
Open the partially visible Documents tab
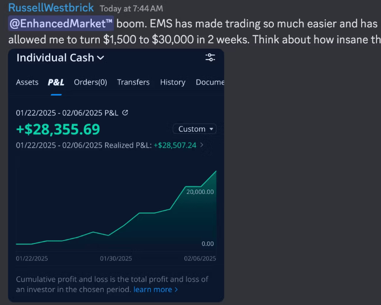coord(210,82)
